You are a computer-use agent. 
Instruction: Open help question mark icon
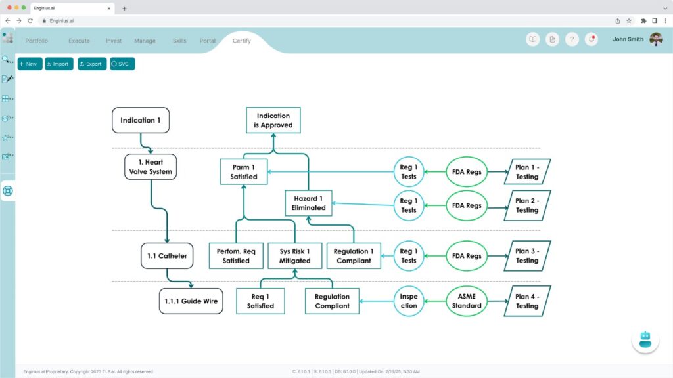point(572,39)
